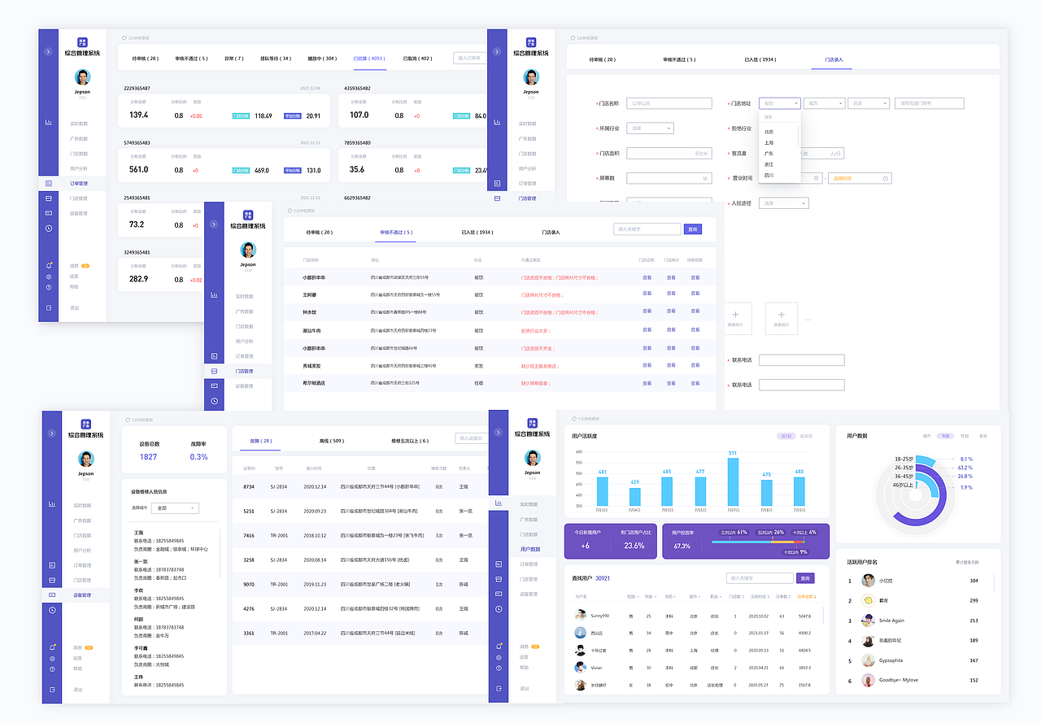The height and width of the screenshot is (723, 1041).
Task: Expand sidebar arrow in store entry form window
Action: coord(498,51)
